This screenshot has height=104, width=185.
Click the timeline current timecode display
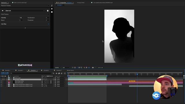(x=5, y=73)
